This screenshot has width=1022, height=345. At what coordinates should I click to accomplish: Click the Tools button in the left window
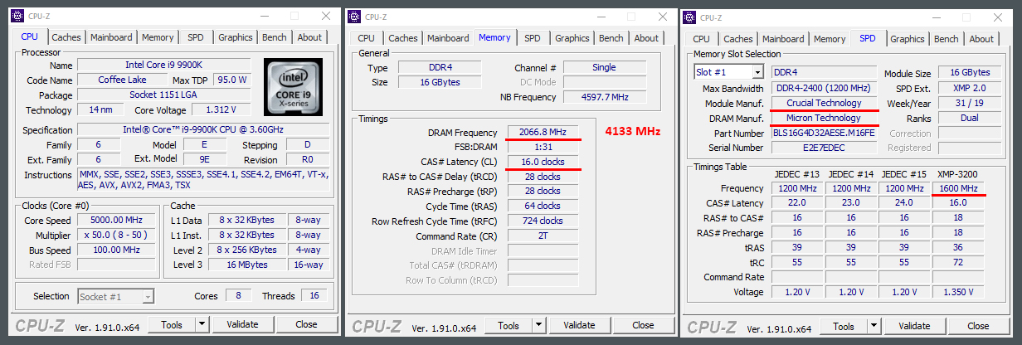[x=170, y=324]
